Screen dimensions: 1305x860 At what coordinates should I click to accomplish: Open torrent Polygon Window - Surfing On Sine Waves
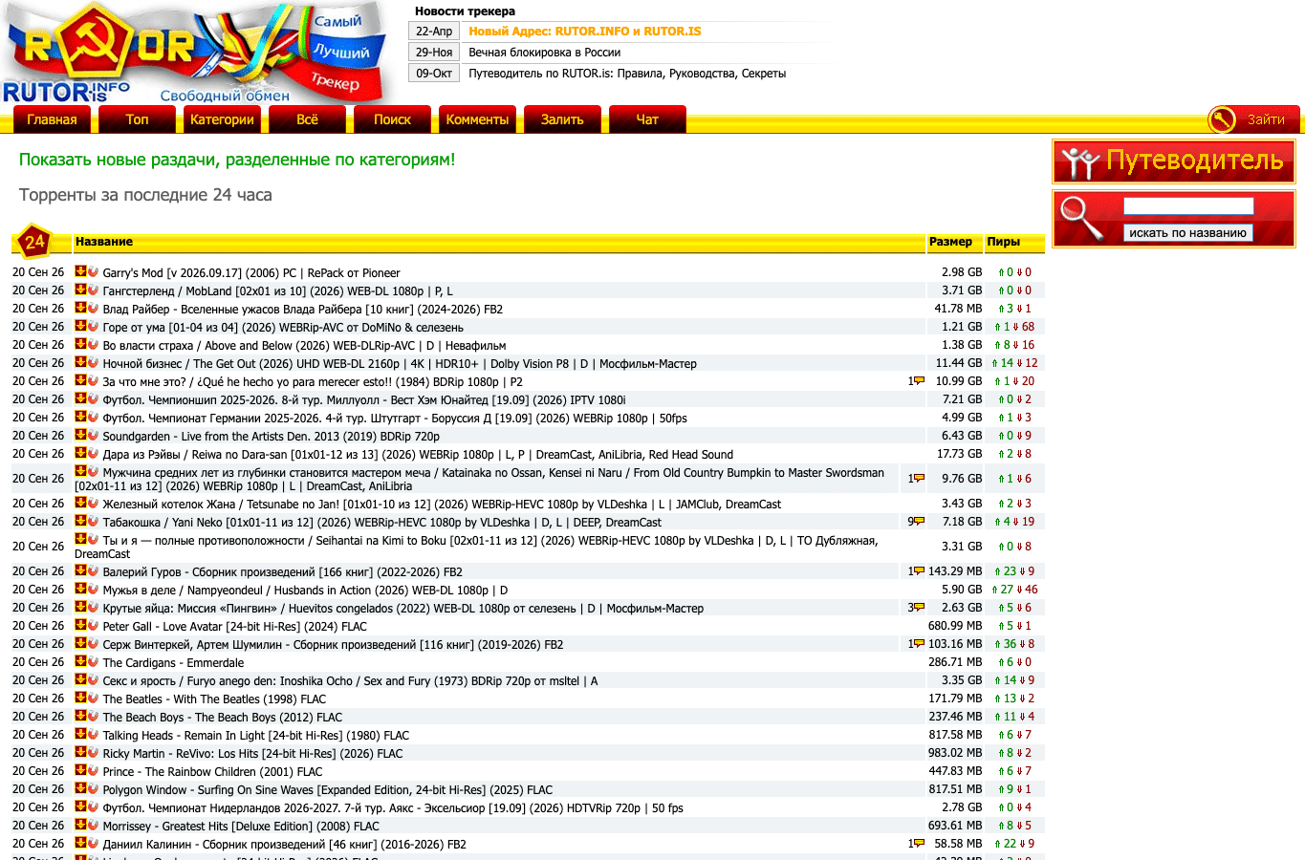click(x=328, y=790)
